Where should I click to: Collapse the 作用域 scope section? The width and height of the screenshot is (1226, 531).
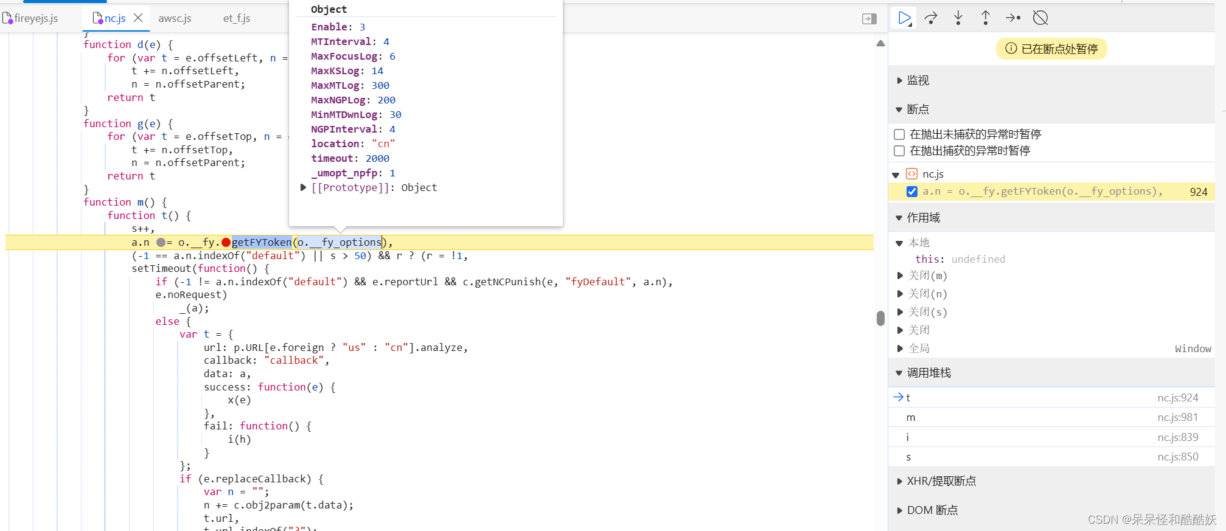(899, 218)
